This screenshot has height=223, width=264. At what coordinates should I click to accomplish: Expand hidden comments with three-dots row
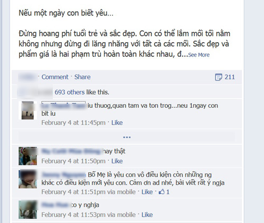click(127, 137)
